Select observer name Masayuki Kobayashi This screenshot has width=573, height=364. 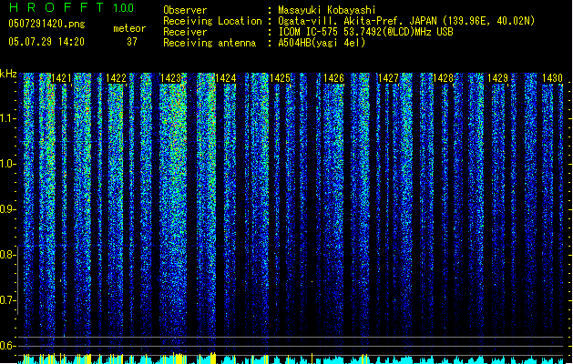[327, 10]
